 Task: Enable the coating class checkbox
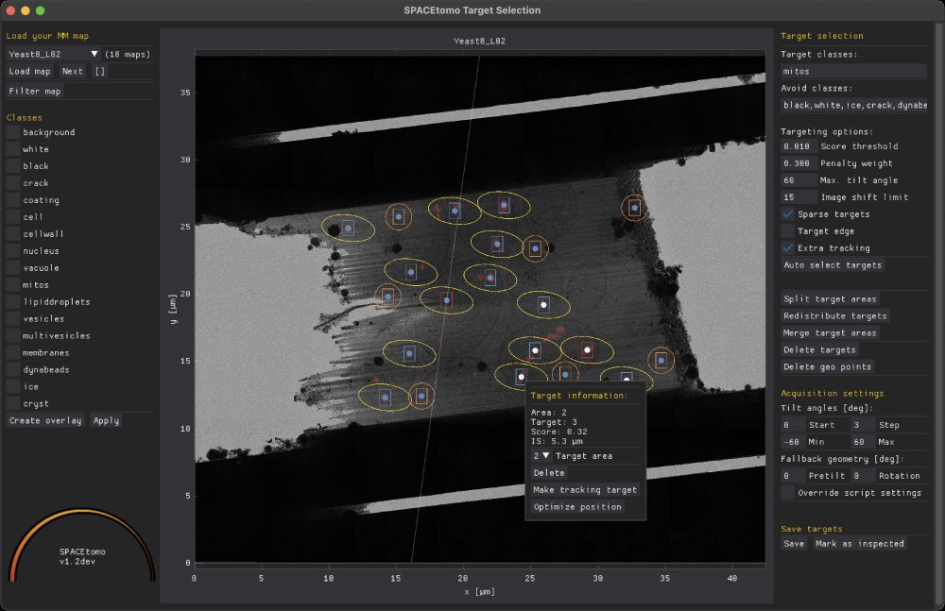[x=12, y=200]
